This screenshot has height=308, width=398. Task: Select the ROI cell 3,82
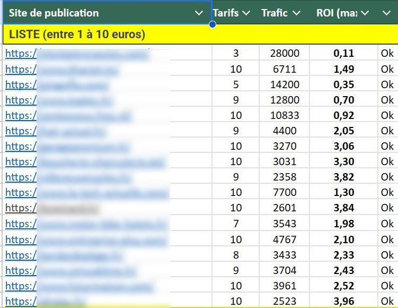(344, 177)
